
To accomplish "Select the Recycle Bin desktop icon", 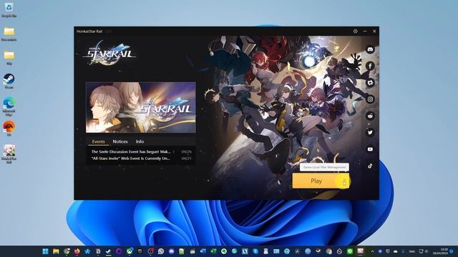I will [x=9, y=9].
